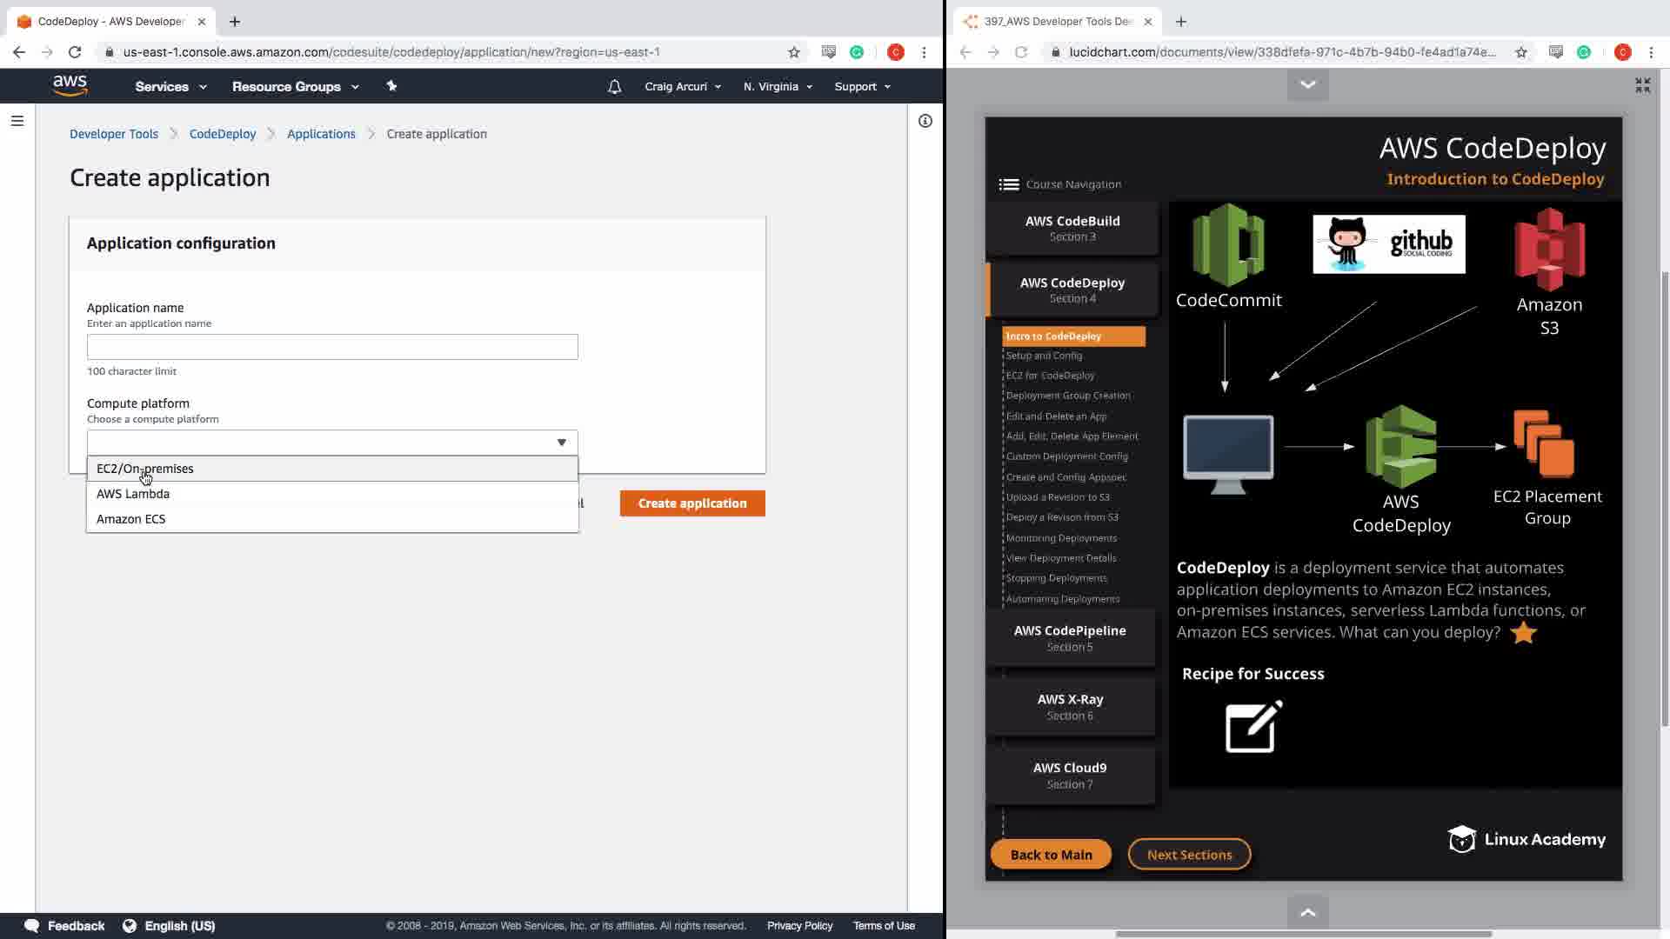The height and width of the screenshot is (939, 1670).
Task: Click the Course Navigation list icon
Action: [1009, 184]
